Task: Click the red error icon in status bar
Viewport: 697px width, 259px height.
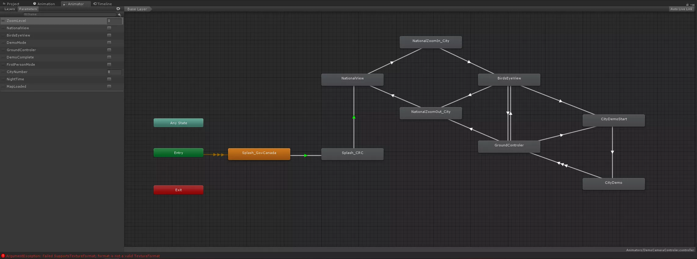Action: 3,256
